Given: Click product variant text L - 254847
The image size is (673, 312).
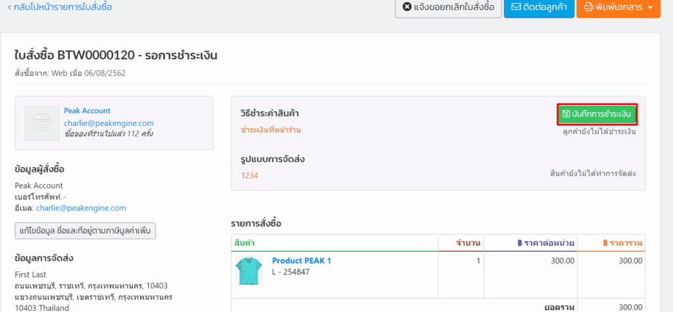Looking at the screenshot, I should coord(290,272).
